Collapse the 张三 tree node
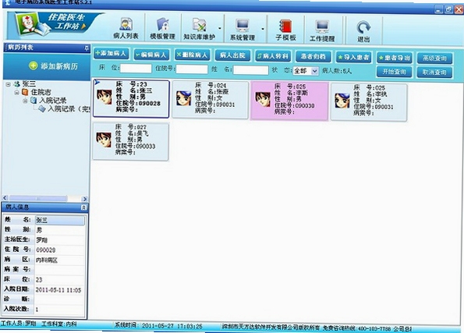The height and width of the screenshot is (333, 464). click(9, 84)
